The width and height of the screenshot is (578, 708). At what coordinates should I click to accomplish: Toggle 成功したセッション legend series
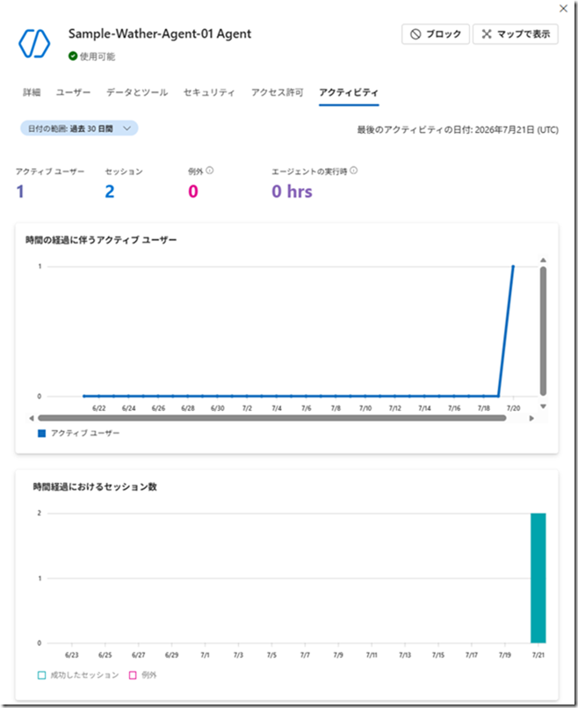point(78,675)
